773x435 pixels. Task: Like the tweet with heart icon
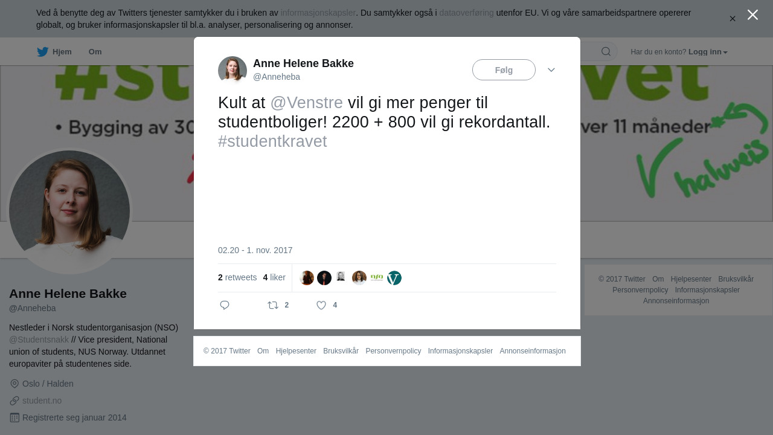click(321, 305)
